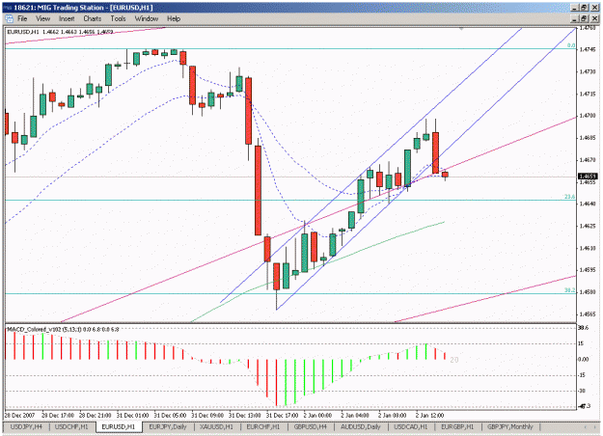This screenshot has height=436, width=603.
Task: Click the left chart-tab scroll arrow
Action: [586, 426]
